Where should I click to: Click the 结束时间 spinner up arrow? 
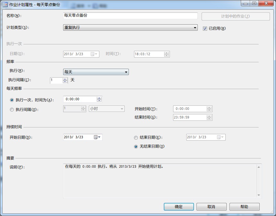point(209,116)
